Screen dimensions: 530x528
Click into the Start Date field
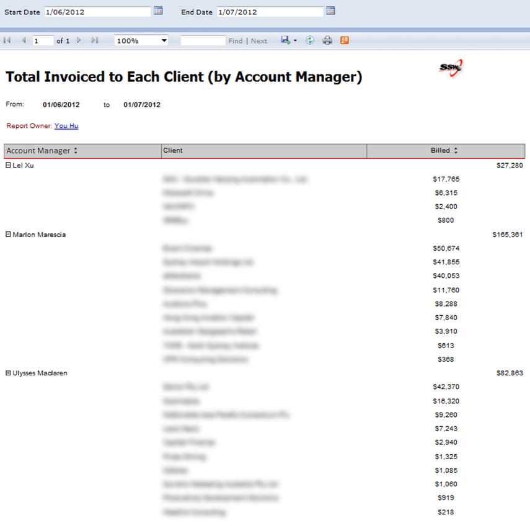[97, 11]
